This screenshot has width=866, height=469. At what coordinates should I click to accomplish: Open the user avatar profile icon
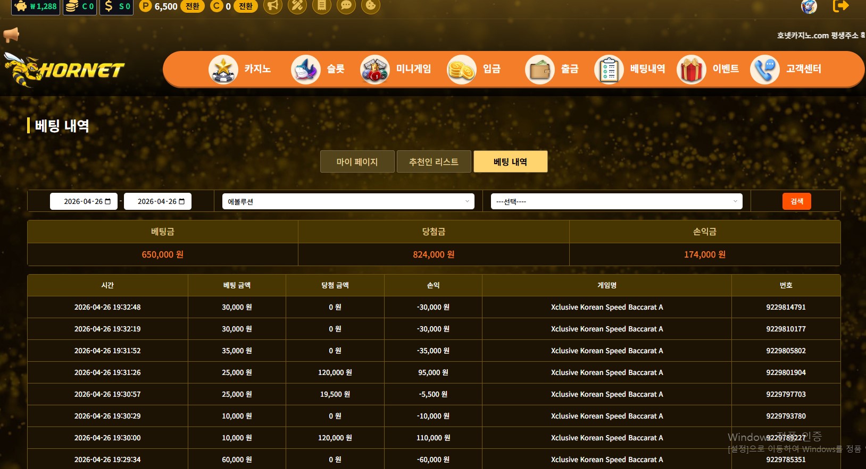click(809, 6)
